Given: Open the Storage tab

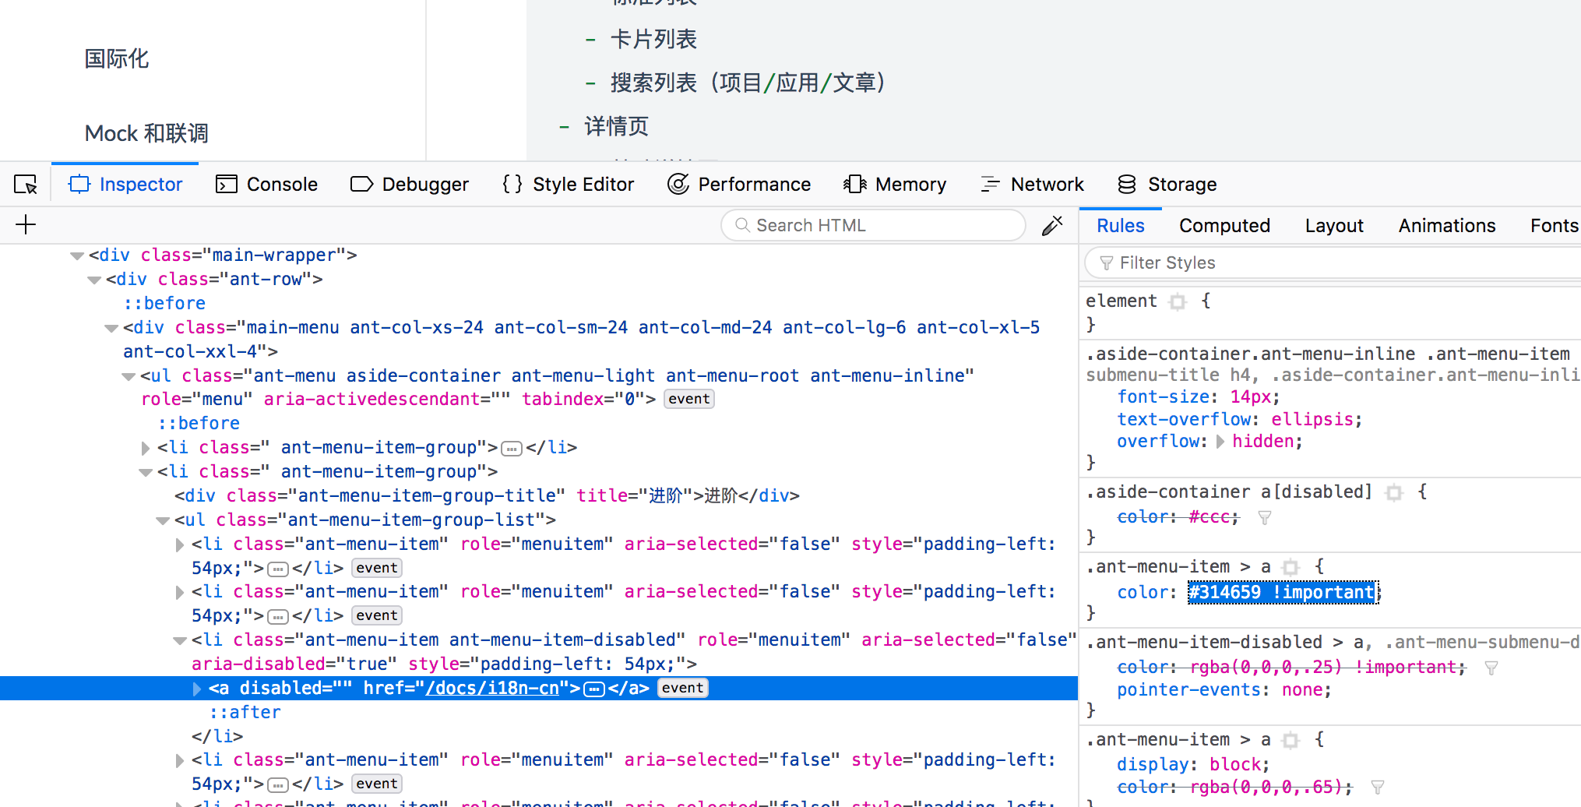Looking at the screenshot, I should [1167, 185].
